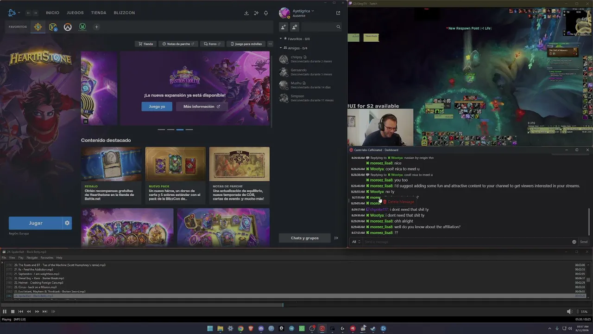Open Chats y grupos
The width and height of the screenshot is (593, 334).
(305, 238)
